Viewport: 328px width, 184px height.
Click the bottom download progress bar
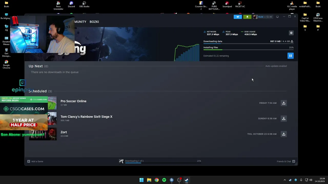[163, 163]
